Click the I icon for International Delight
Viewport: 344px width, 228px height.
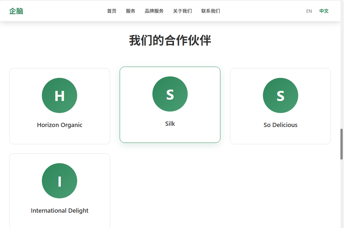tap(60, 181)
